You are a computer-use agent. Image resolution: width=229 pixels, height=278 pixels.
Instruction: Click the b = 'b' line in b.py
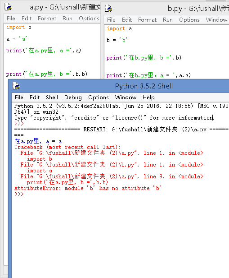(x=117, y=40)
